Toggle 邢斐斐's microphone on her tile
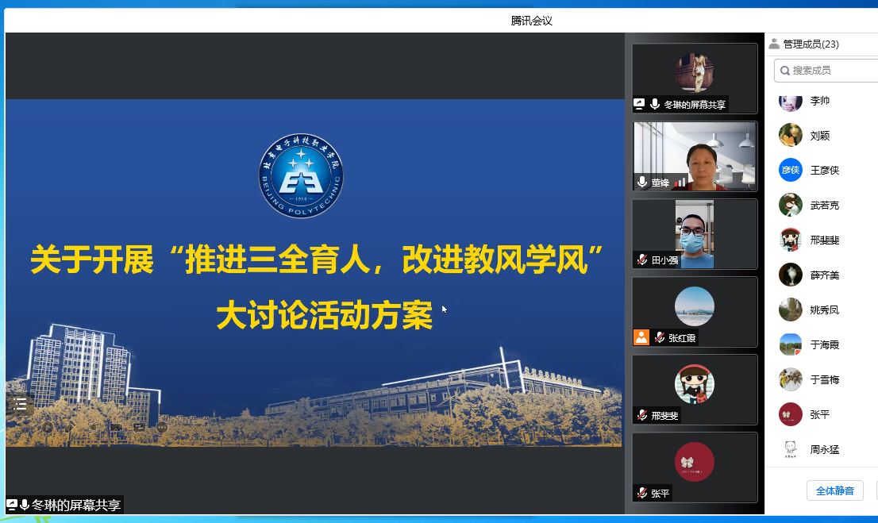Image resolution: width=878 pixels, height=523 pixels. click(643, 414)
